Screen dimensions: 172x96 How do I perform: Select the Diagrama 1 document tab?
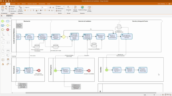(9, 16)
